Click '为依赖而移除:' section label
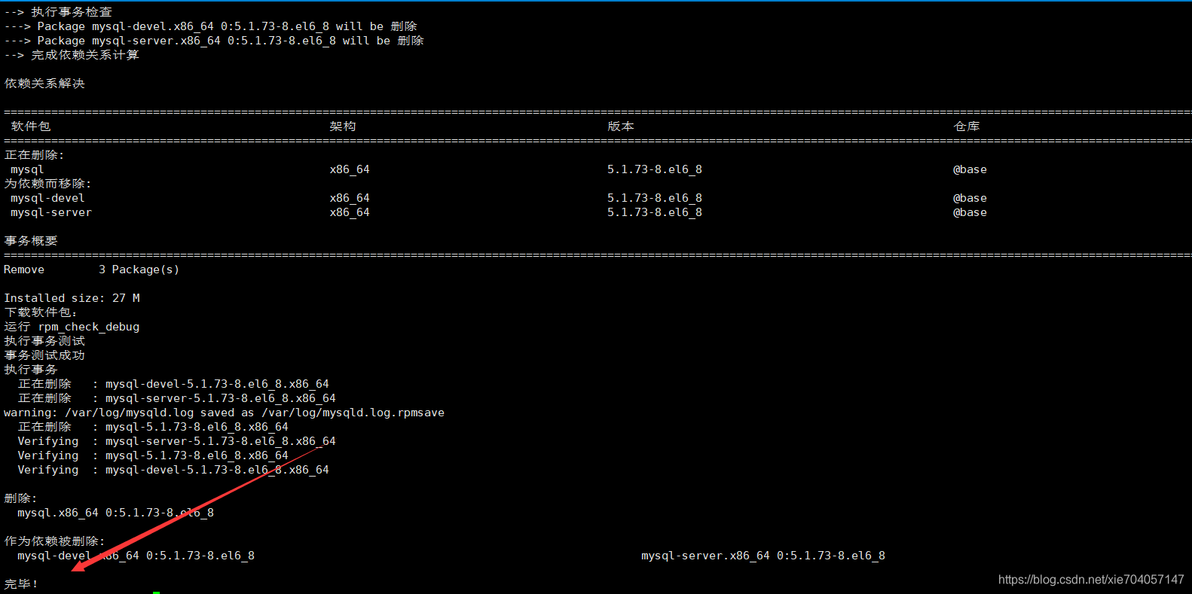 [47, 184]
